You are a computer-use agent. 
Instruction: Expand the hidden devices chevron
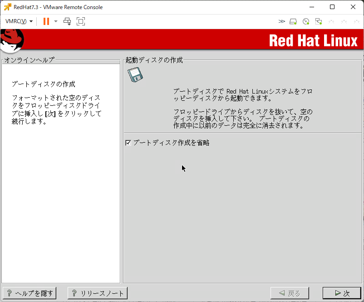tap(281, 21)
